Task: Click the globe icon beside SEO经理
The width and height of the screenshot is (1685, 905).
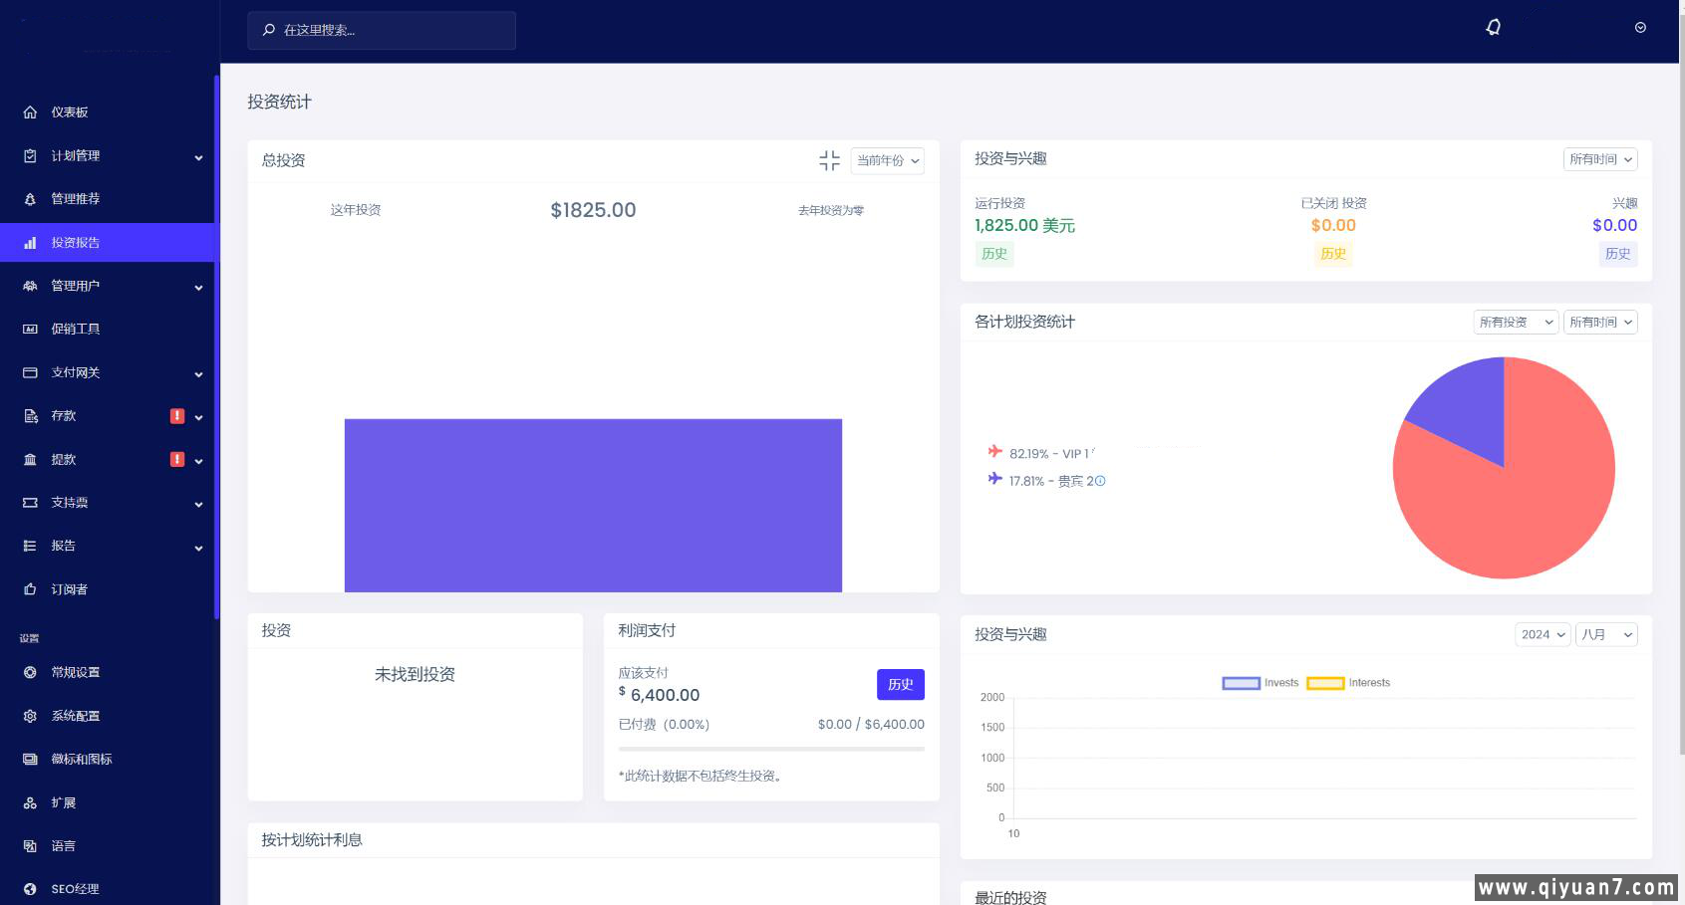Action: point(30,889)
